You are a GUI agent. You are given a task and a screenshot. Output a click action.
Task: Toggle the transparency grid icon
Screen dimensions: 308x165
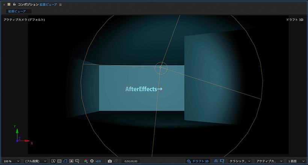pyautogui.click(x=59, y=161)
